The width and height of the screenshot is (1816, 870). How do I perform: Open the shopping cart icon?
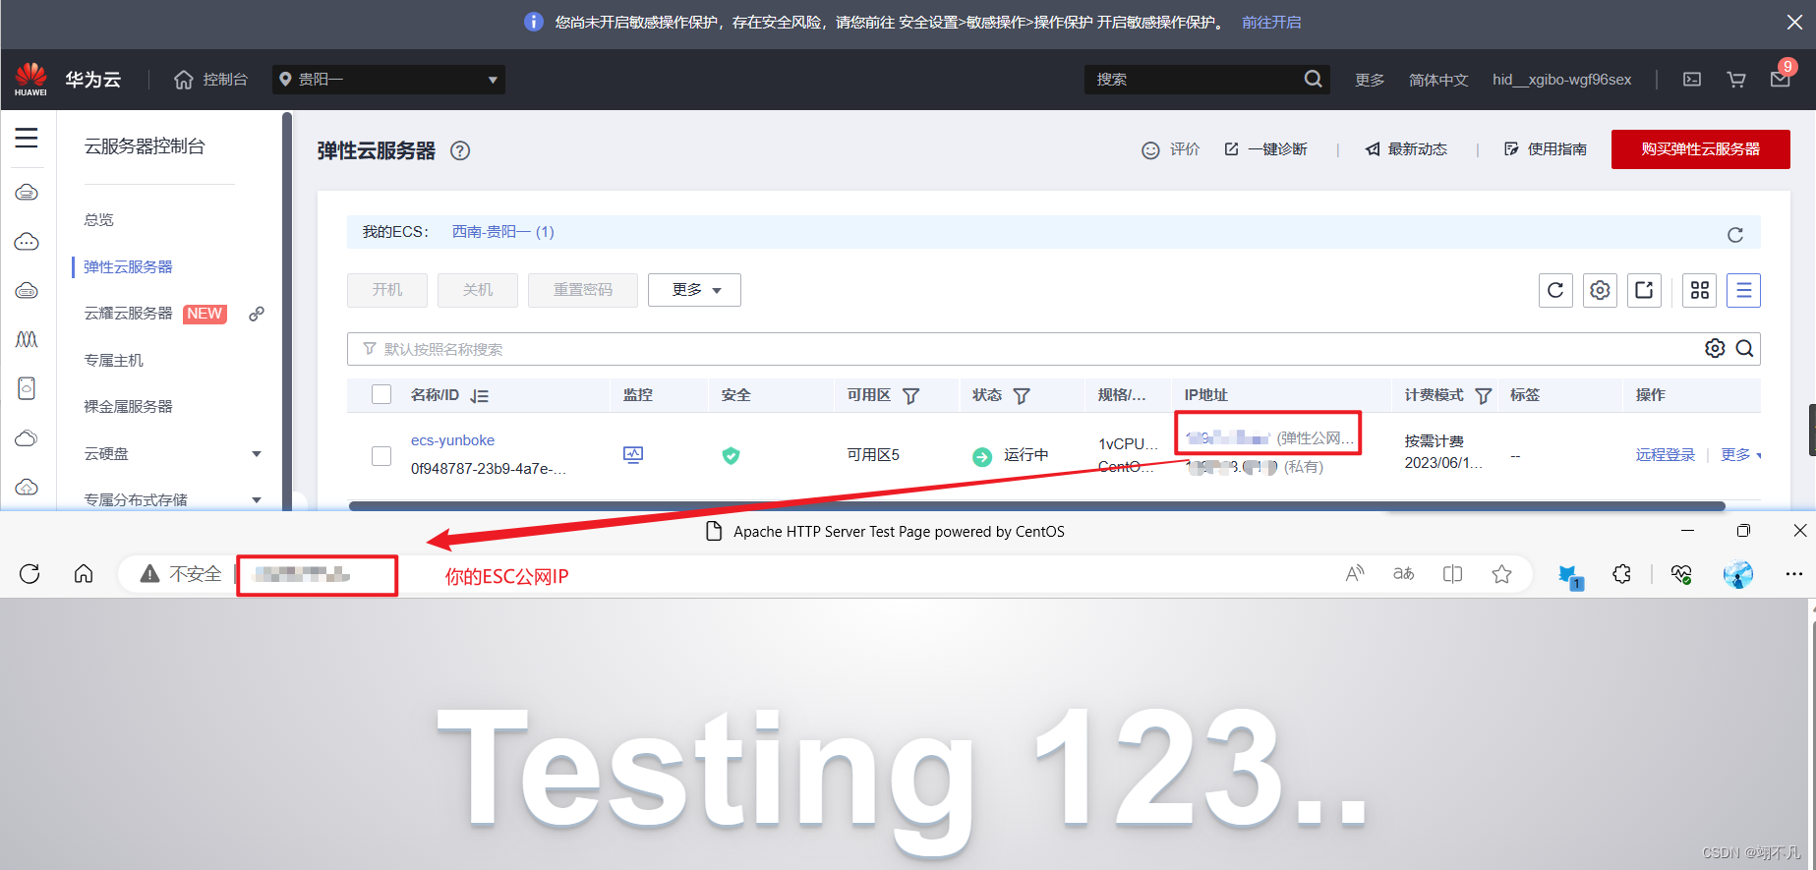1736,80
